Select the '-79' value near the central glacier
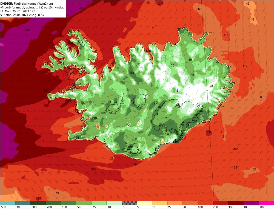This screenshot has width=274, height=209. [133, 100]
